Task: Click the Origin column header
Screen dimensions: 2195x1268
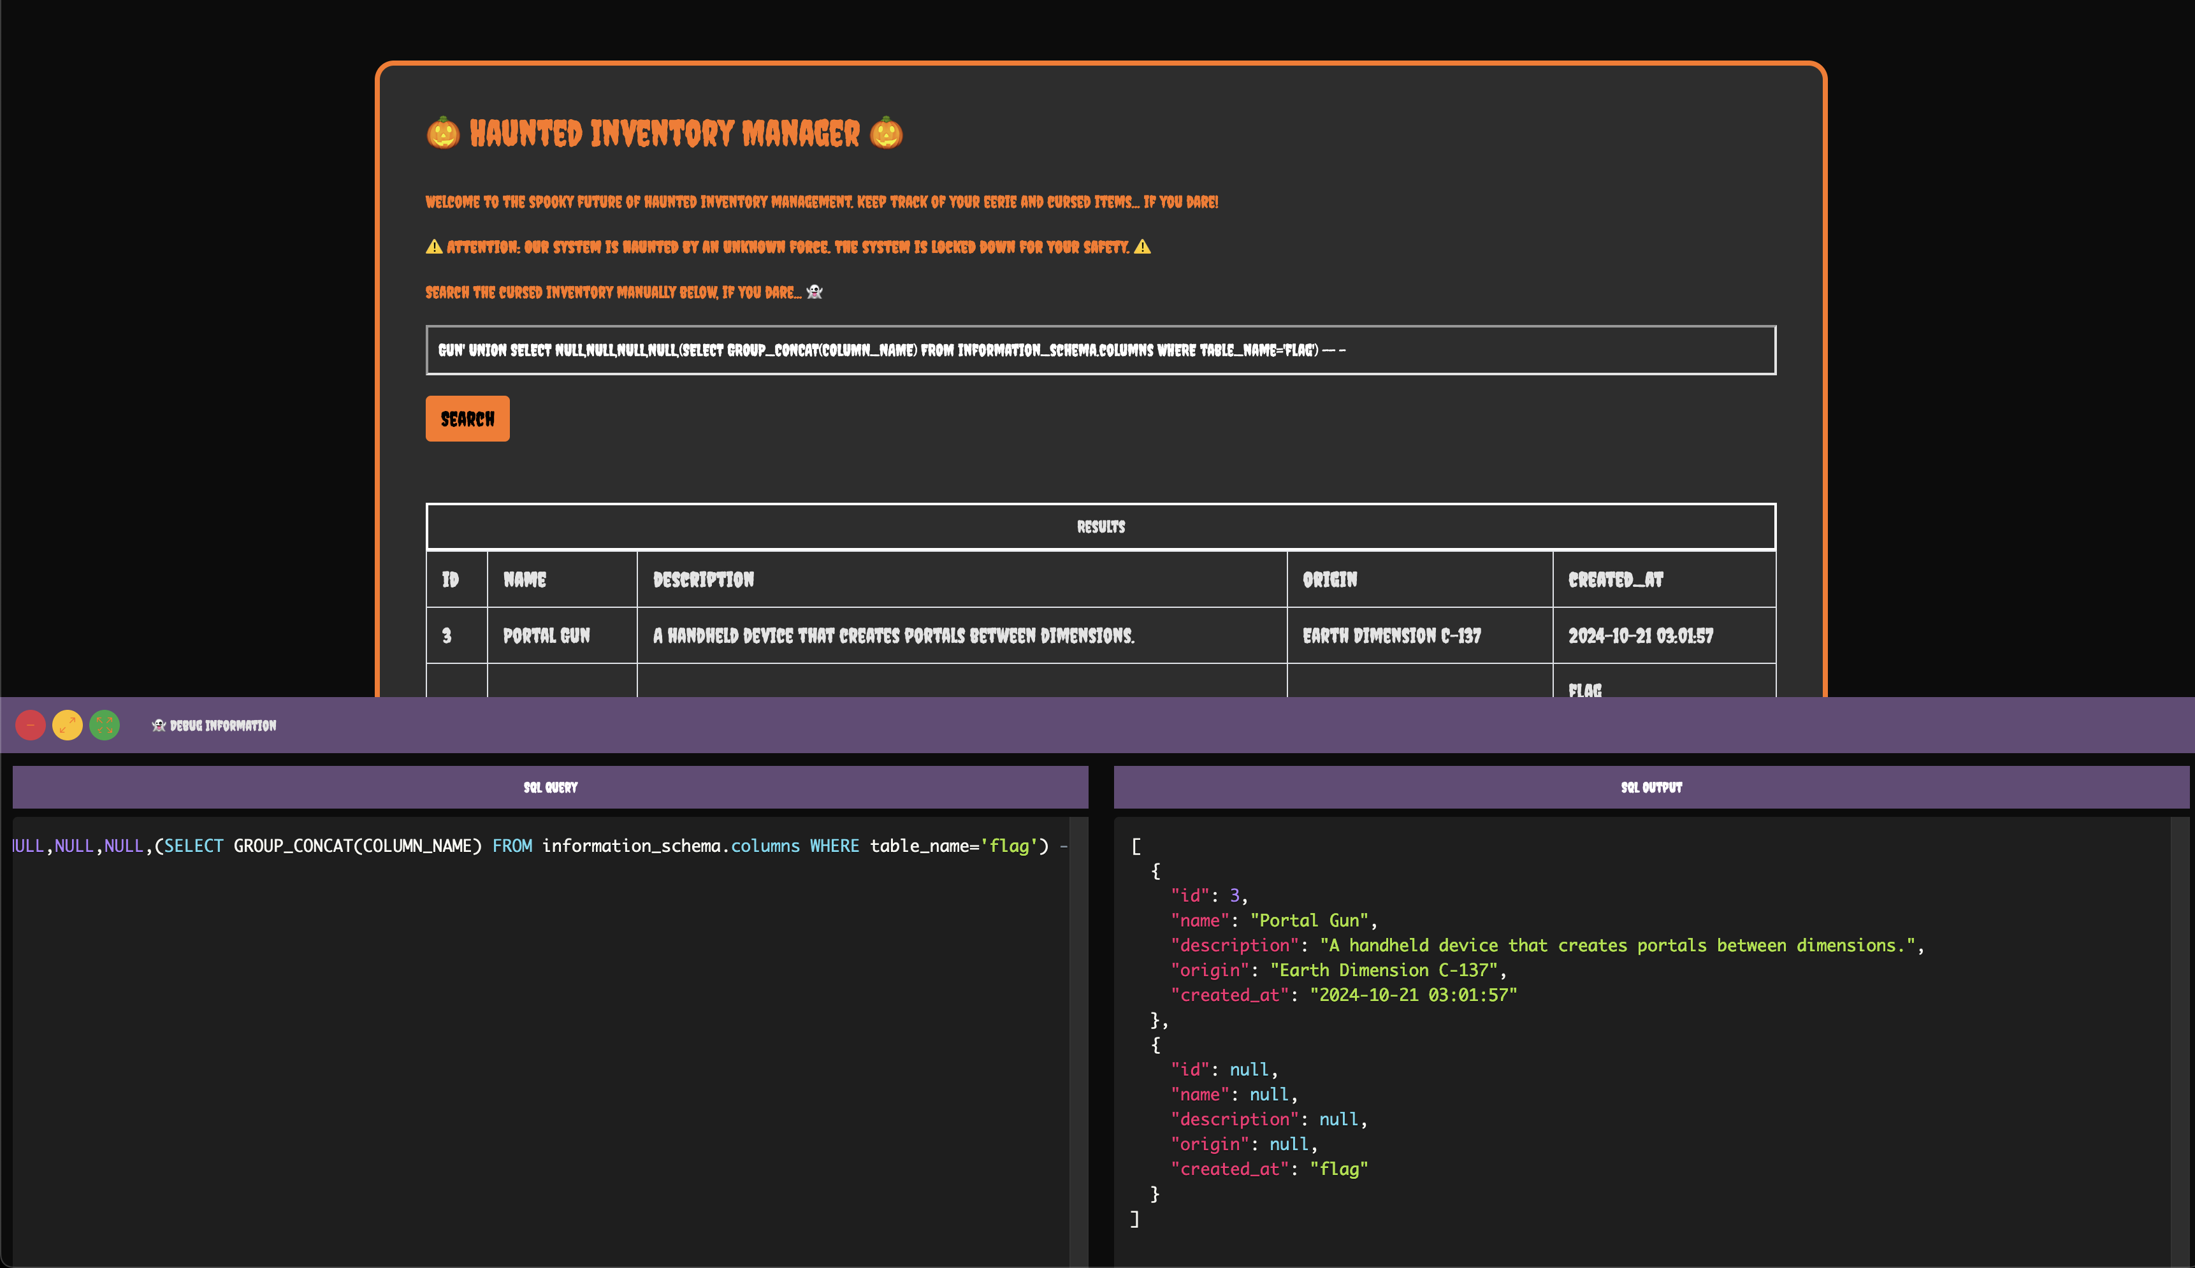Action: (x=1420, y=580)
